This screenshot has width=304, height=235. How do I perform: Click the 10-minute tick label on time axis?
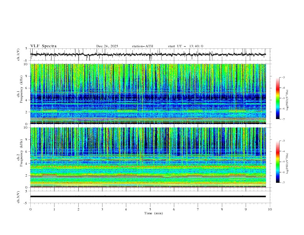(270, 209)
